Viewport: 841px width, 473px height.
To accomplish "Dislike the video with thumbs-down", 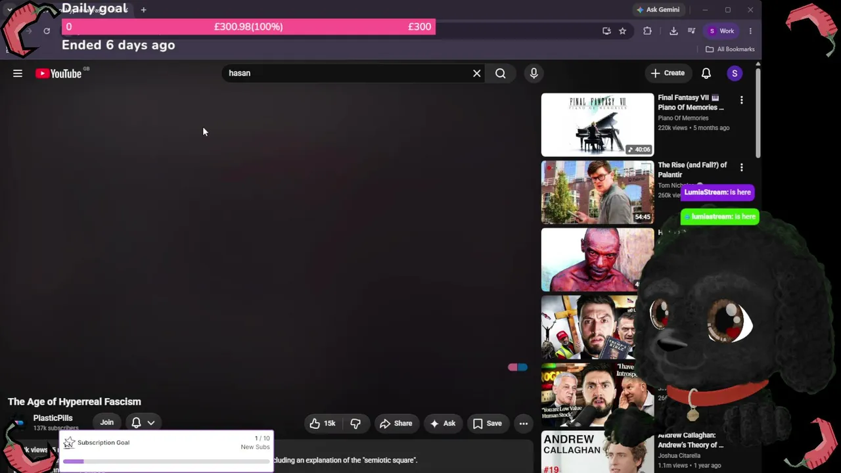I will pos(355,424).
